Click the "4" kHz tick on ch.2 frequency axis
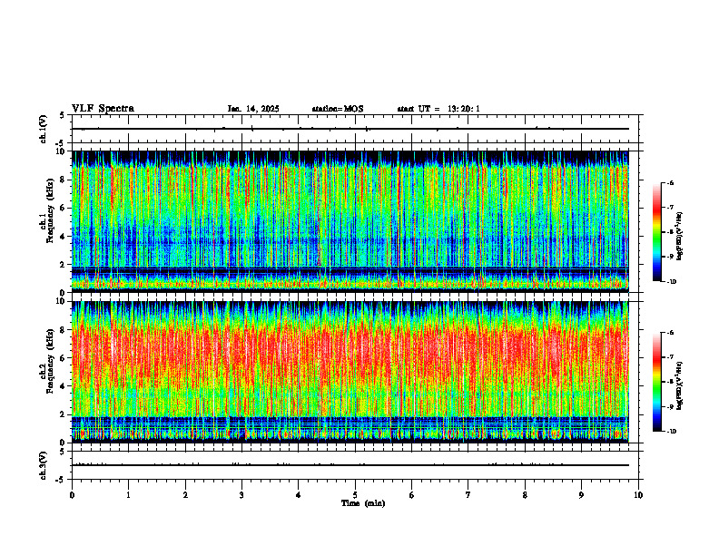 point(64,386)
